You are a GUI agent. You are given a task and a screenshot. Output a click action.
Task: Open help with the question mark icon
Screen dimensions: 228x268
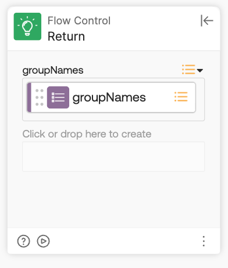[x=24, y=241]
